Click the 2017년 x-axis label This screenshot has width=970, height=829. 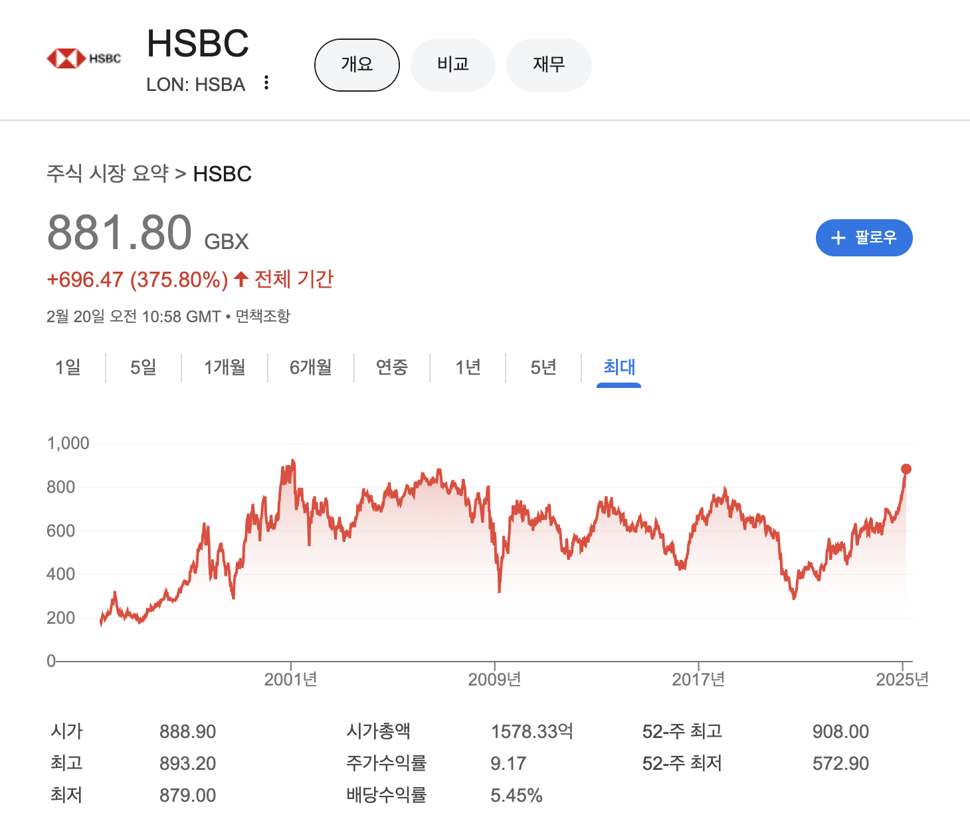(x=698, y=679)
